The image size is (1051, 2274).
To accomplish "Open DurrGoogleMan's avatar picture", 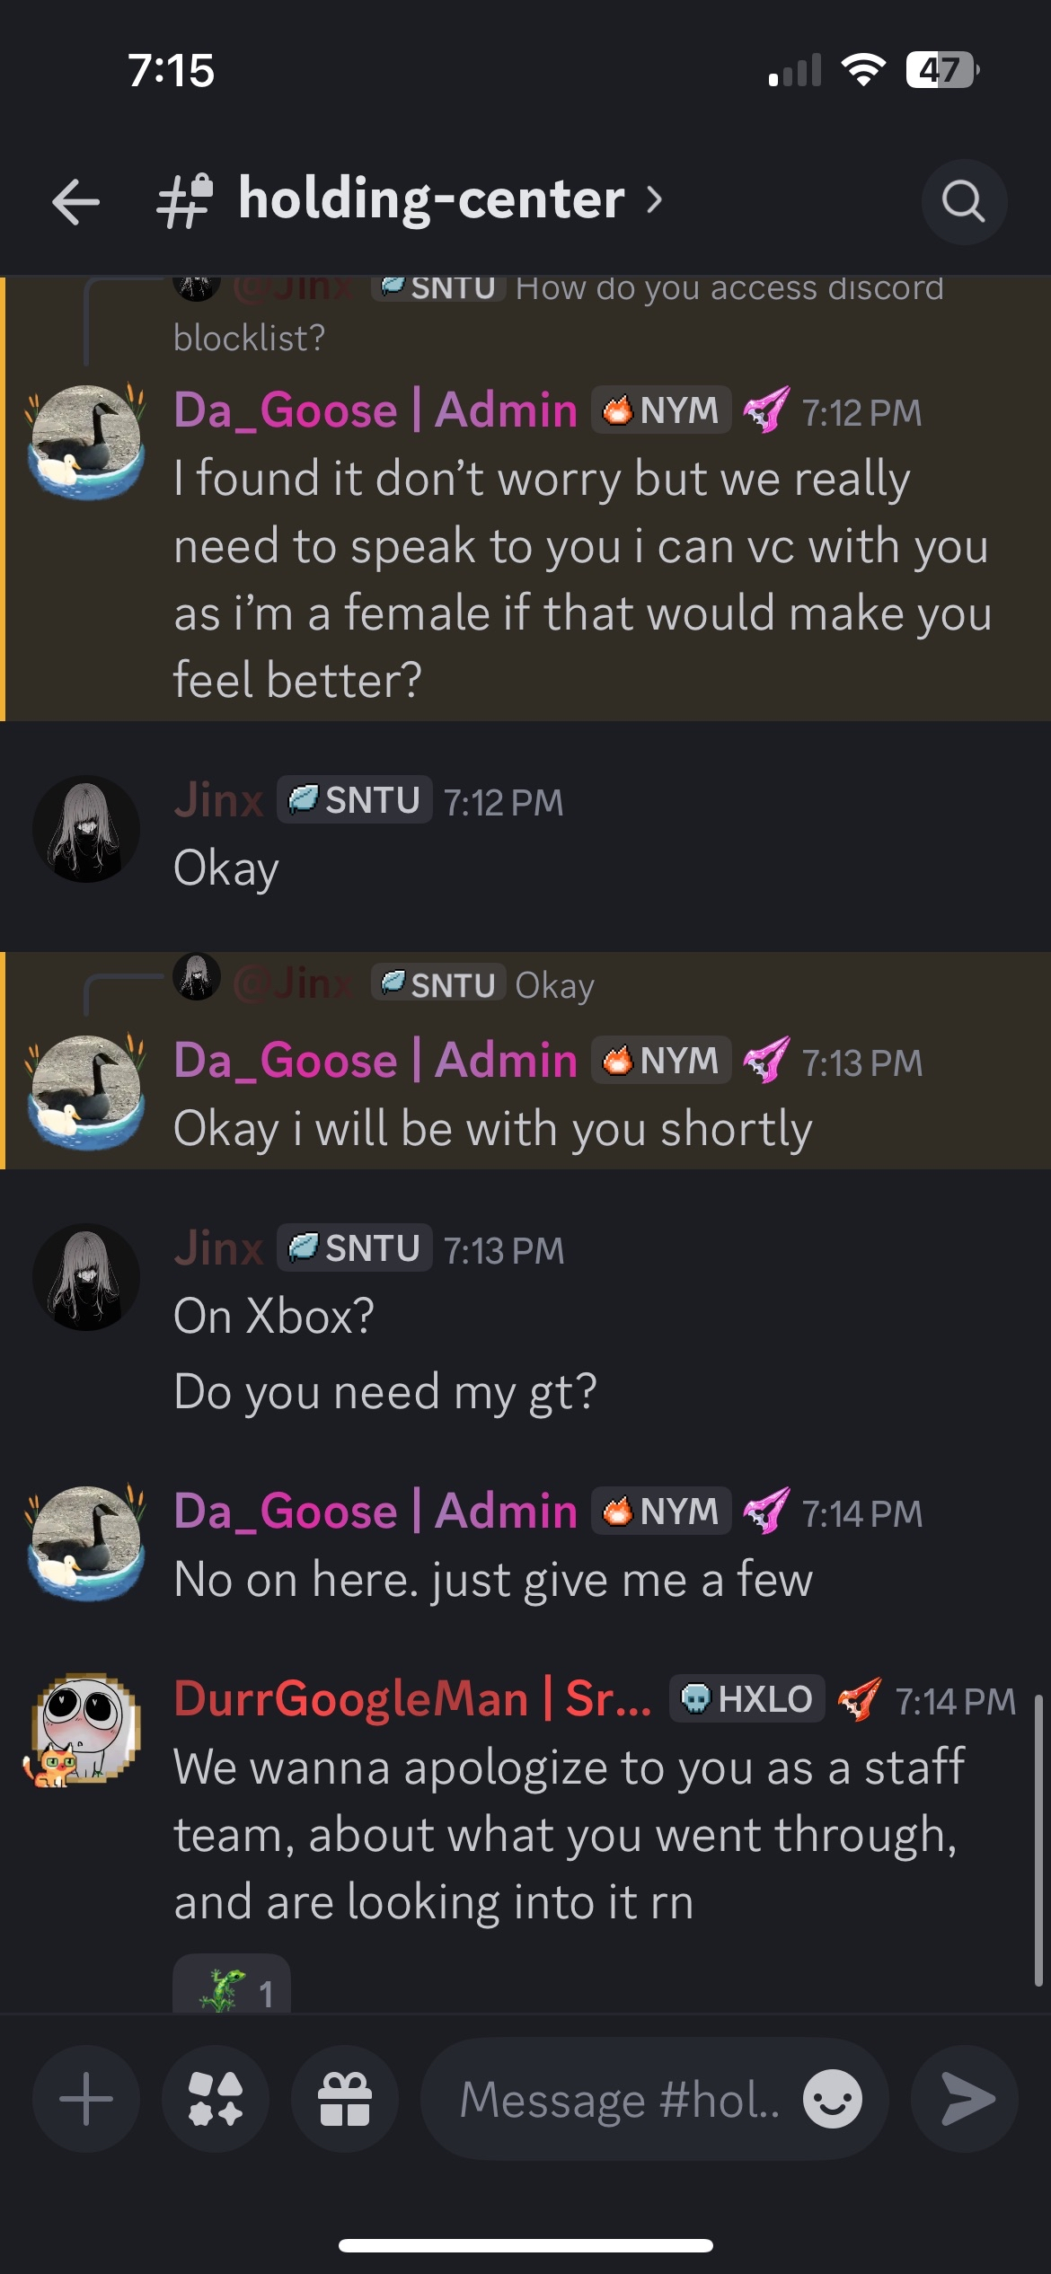I will (x=86, y=1728).
